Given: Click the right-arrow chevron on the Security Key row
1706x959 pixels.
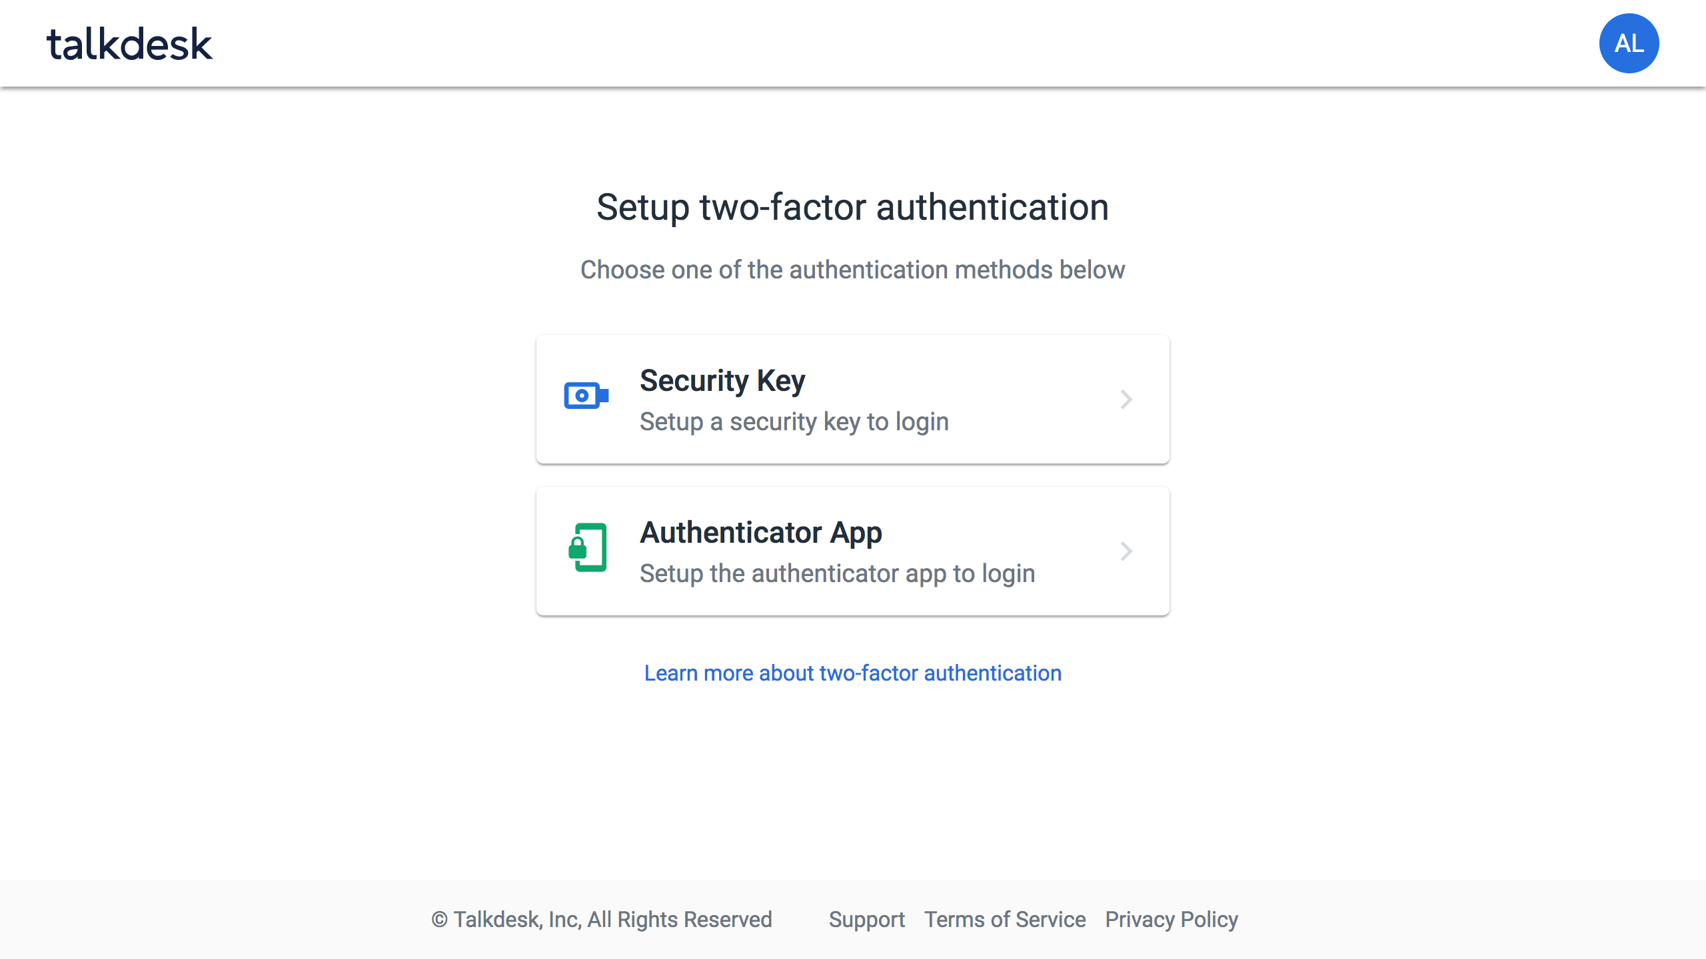Looking at the screenshot, I should click(1126, 398).
